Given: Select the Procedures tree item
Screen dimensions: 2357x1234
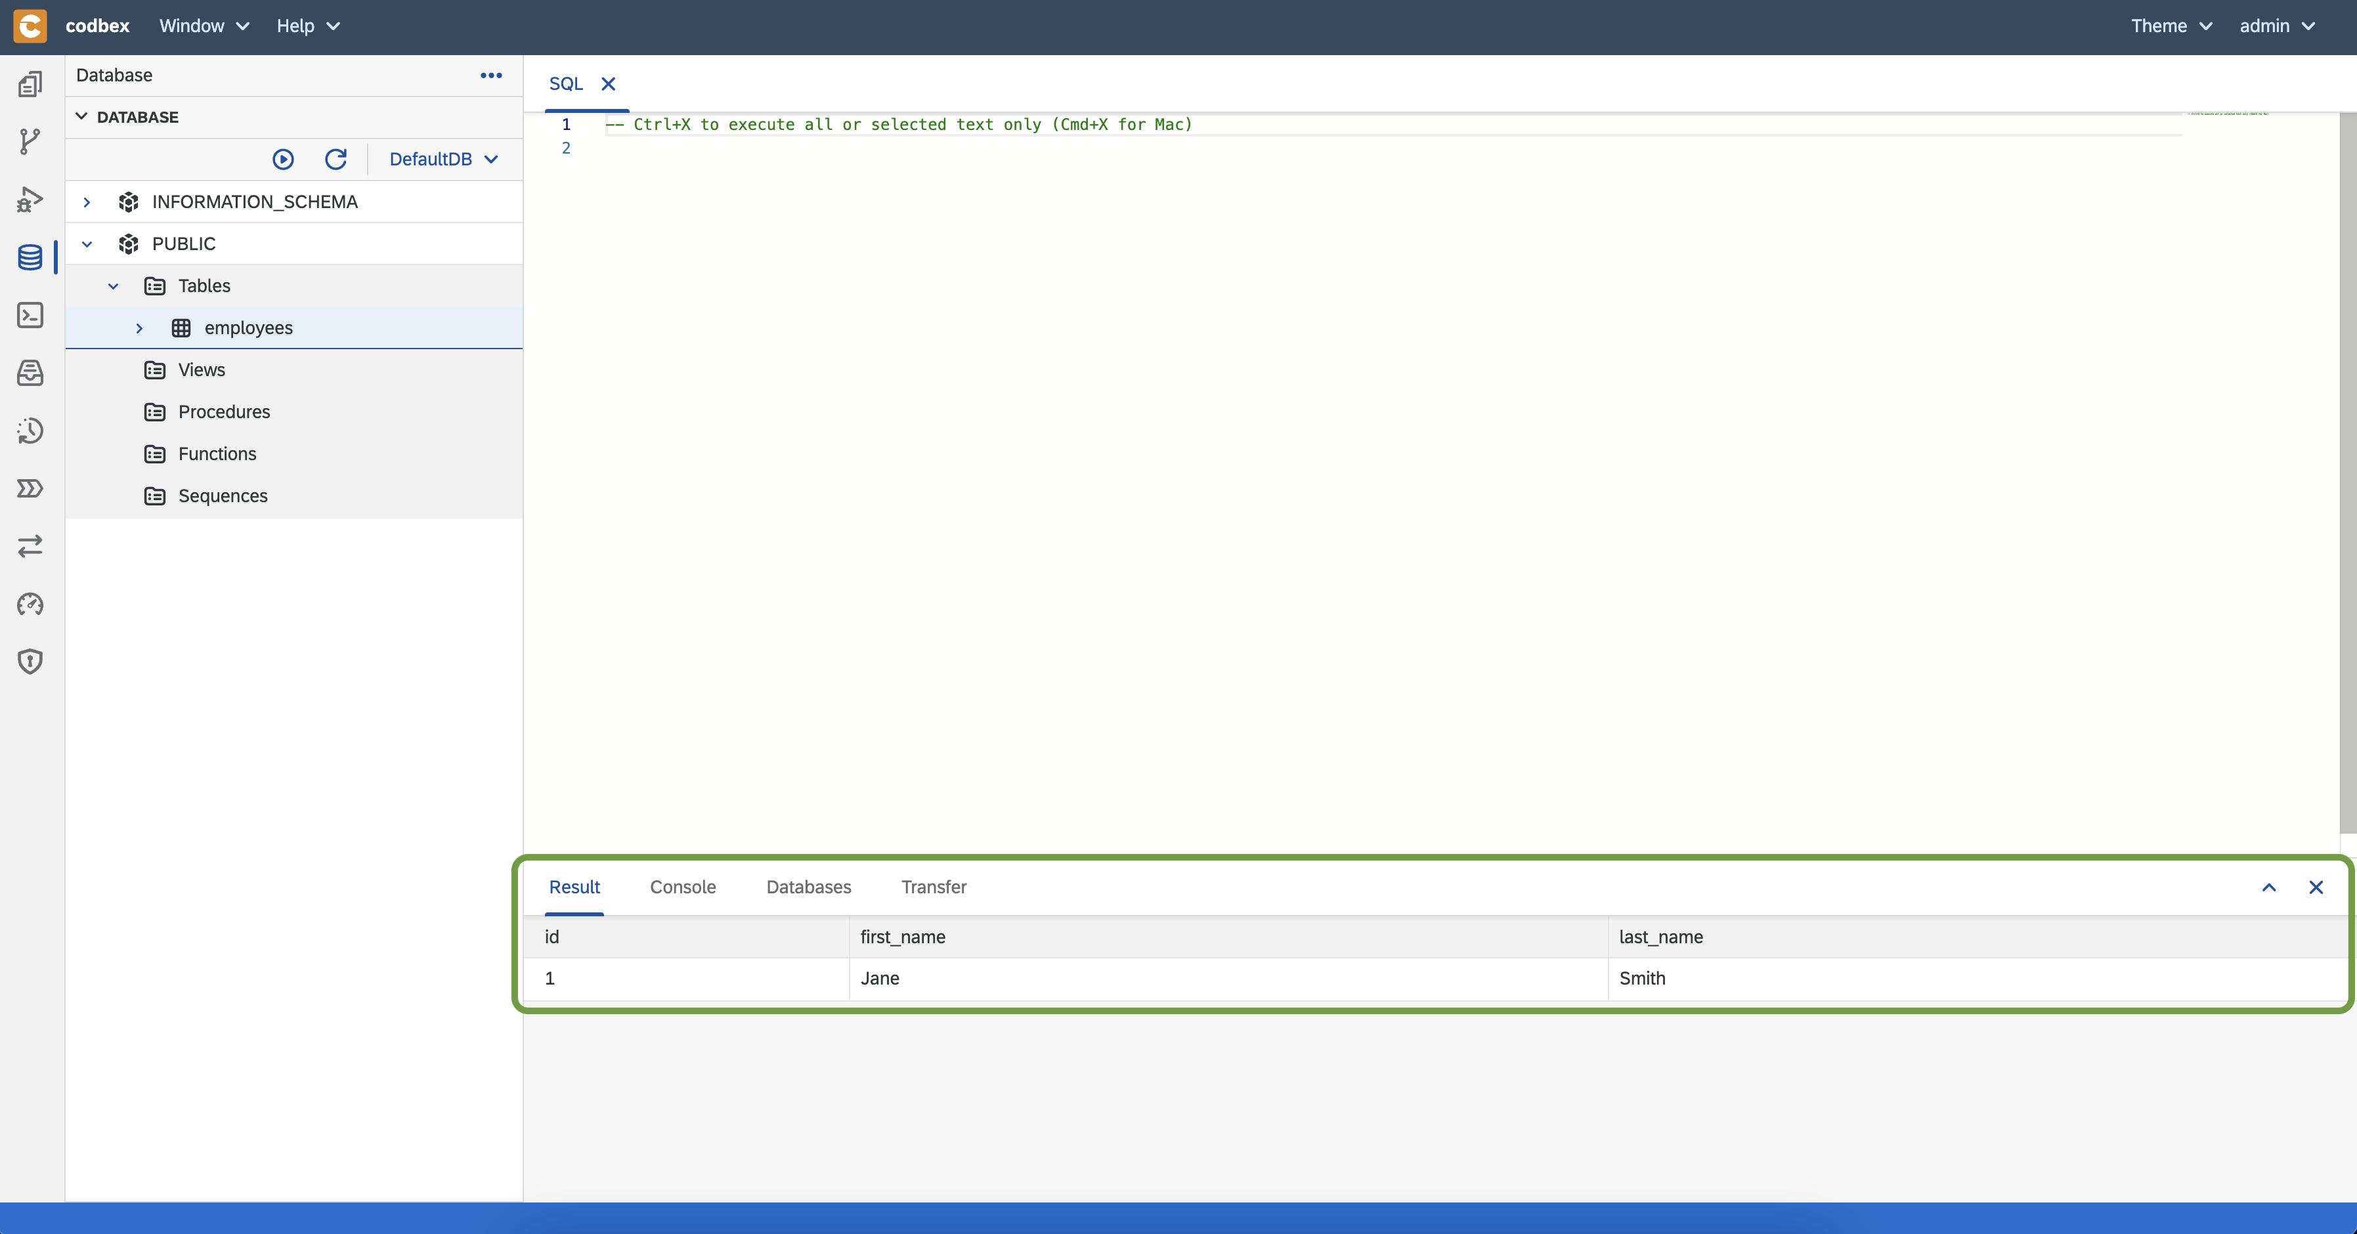Looking at the screenshot, I should (x=293, y=413).
